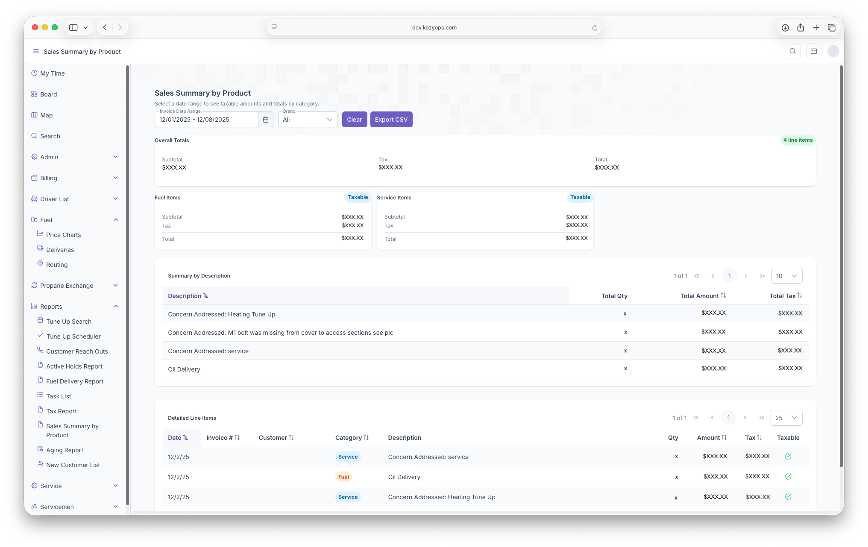This screenshot has height=547, width=868.
Task: Click the Oil Delivery taxable checkmark
Action: [x=788, y=477]
